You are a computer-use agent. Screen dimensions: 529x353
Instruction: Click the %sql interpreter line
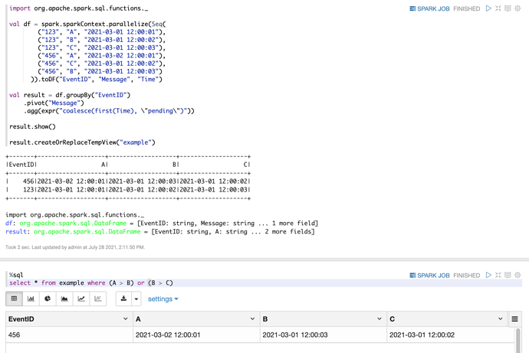[x=16, y=275]
